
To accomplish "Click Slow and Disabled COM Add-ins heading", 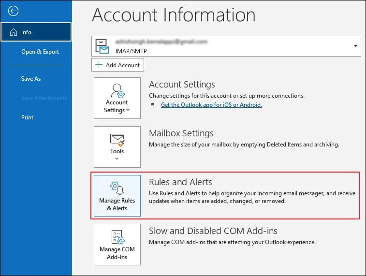I will tap(213, 231).
